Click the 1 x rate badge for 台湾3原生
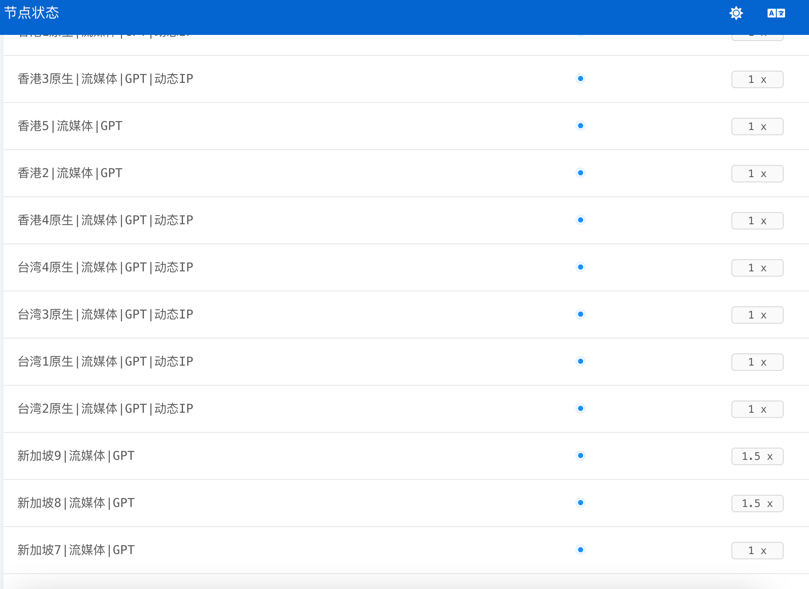This screenshot has width=809, height=589. pyautogui.click(x=758, y=315)
